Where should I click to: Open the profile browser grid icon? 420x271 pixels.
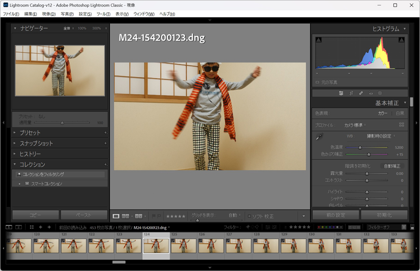(401, 125)
